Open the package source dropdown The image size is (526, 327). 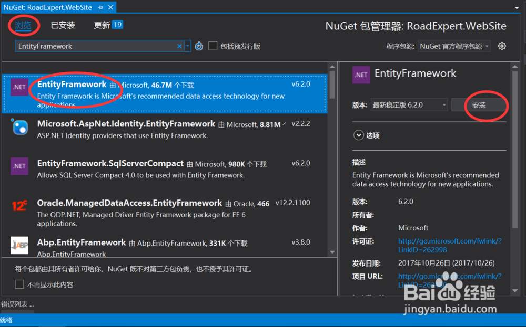(454, 46)
